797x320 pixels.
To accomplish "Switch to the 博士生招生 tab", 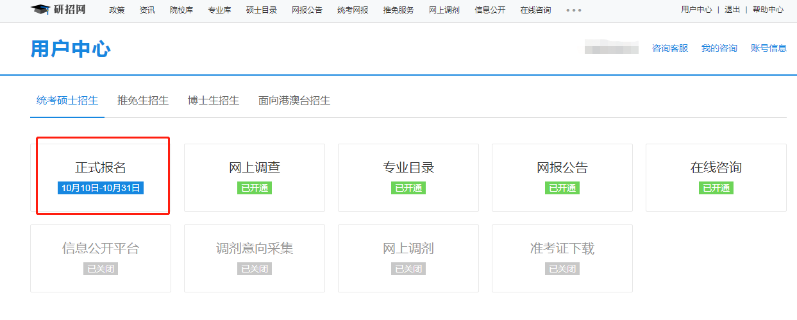I will [214, 101].
